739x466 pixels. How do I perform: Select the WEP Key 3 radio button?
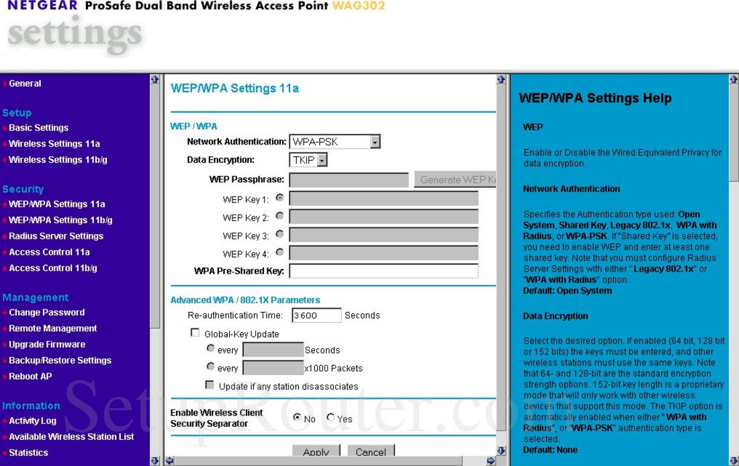[x=279, y=235]
